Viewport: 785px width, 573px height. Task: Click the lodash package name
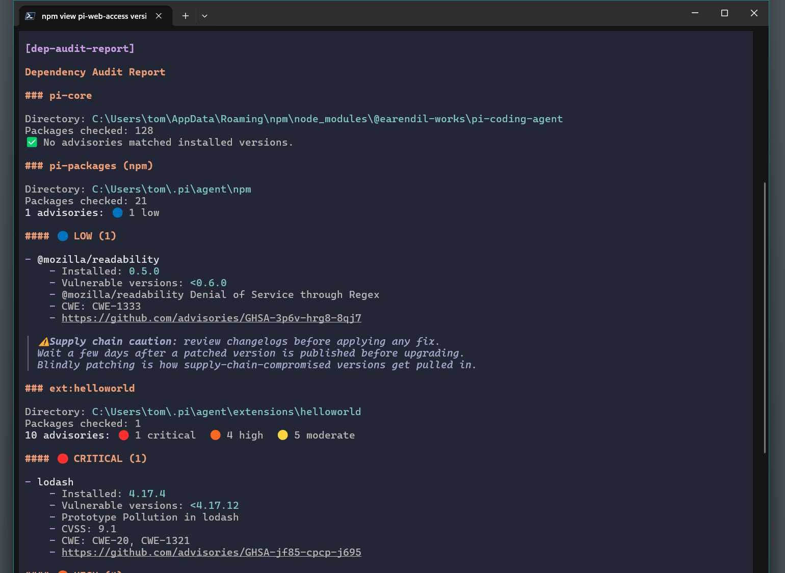click(x=56, y=482)
